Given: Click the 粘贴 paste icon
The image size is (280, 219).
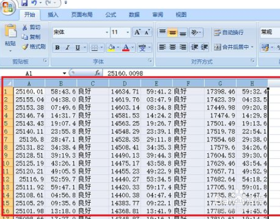Looking at the screenshot, I should (11, 31).
